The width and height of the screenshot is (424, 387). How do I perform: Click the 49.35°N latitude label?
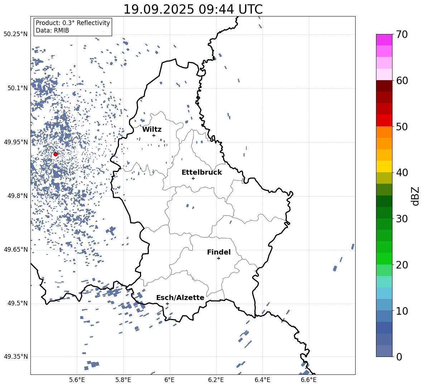tap(16, 357)
